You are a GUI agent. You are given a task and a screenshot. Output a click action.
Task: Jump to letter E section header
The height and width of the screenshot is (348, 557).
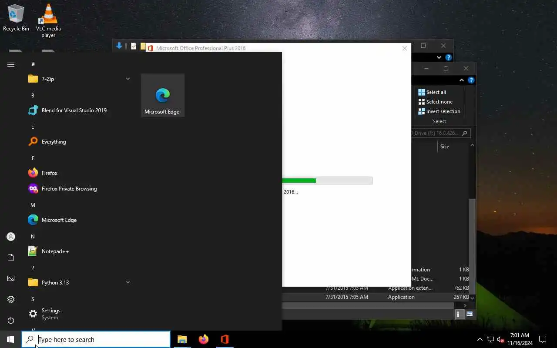pyautogui.click(x=33, y=127)
